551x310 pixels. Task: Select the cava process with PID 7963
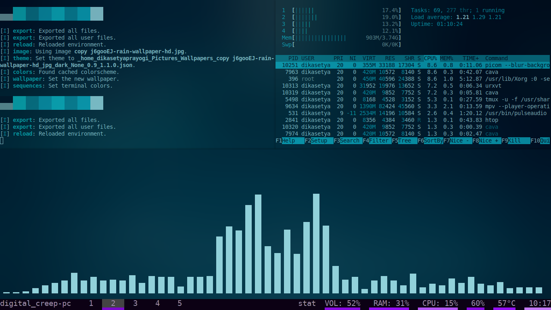pyautogui.click(x=413, y=72)
